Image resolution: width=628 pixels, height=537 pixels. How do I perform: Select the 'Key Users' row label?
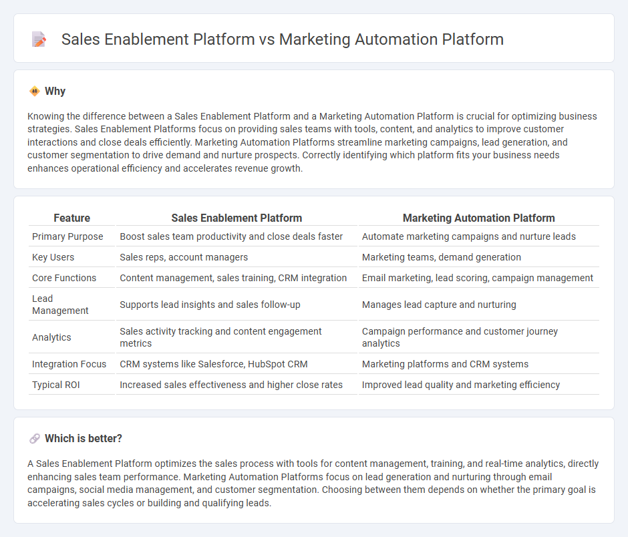tap(53, 257)
